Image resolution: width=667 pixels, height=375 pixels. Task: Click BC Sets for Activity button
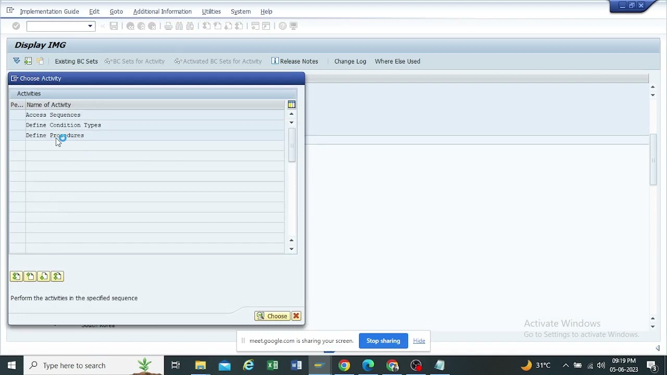coord(134,61)
